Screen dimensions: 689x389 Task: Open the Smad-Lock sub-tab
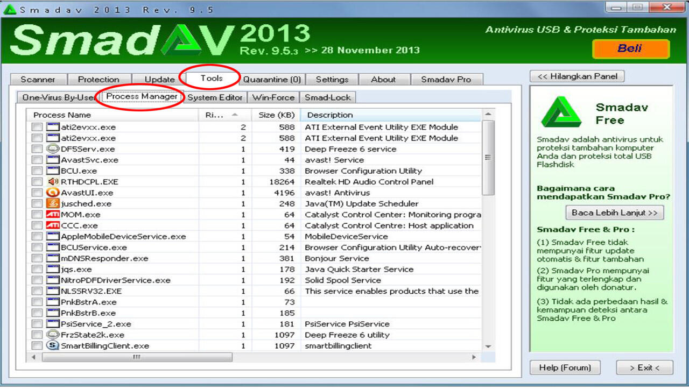coord(328,97)
